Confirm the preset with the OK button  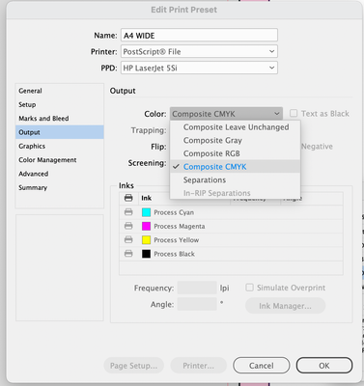[x=324, y=366]
